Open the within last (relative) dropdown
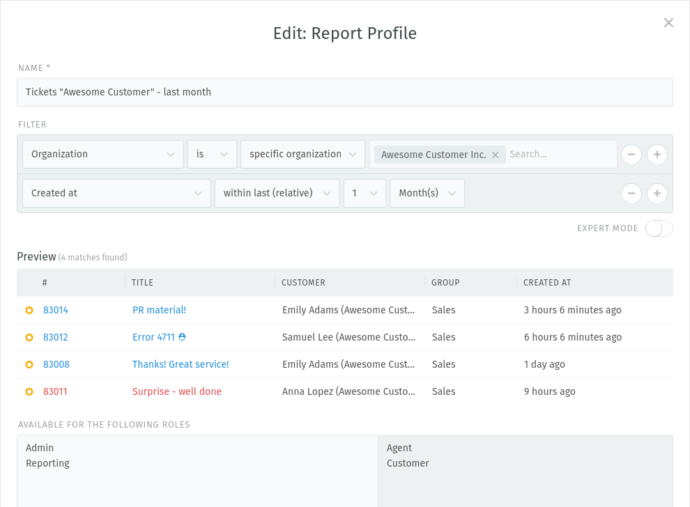 (277, 193)
